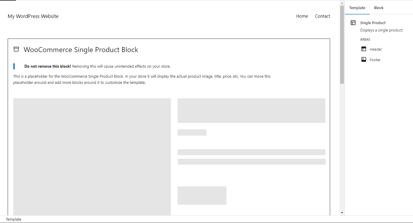Switch to the Block tab
Image resolution: width=413 pixels, height=223 pixels.
tap(379, 8)
